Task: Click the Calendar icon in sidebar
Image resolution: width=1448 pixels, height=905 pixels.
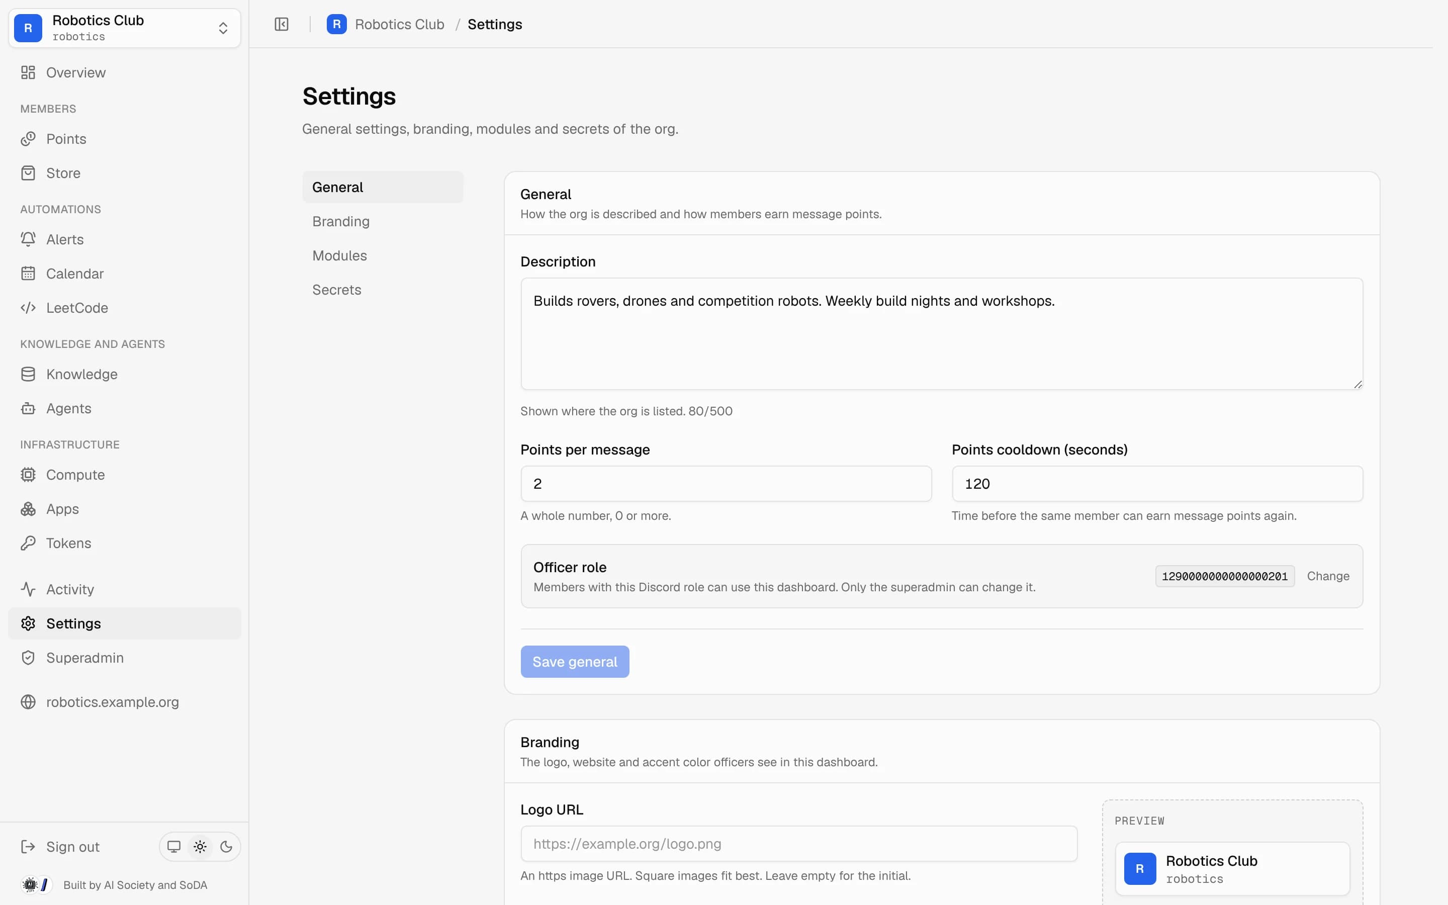Action: 28,274
